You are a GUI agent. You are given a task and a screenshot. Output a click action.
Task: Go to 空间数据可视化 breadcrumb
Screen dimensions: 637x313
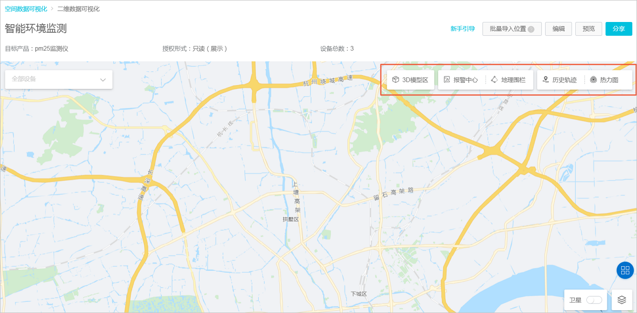[x=26, y=9]
